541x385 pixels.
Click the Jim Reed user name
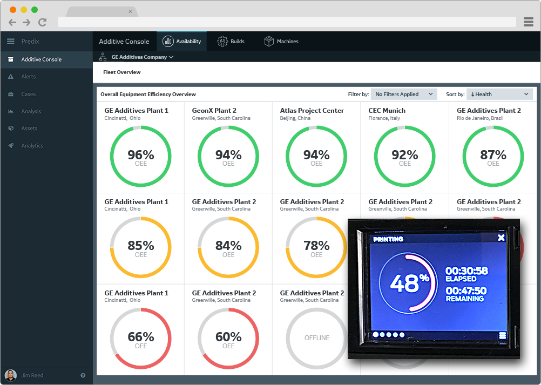pos(32,375)
